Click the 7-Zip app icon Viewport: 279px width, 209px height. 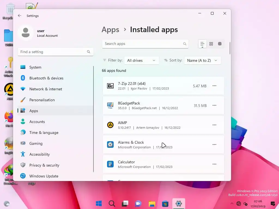110,86
